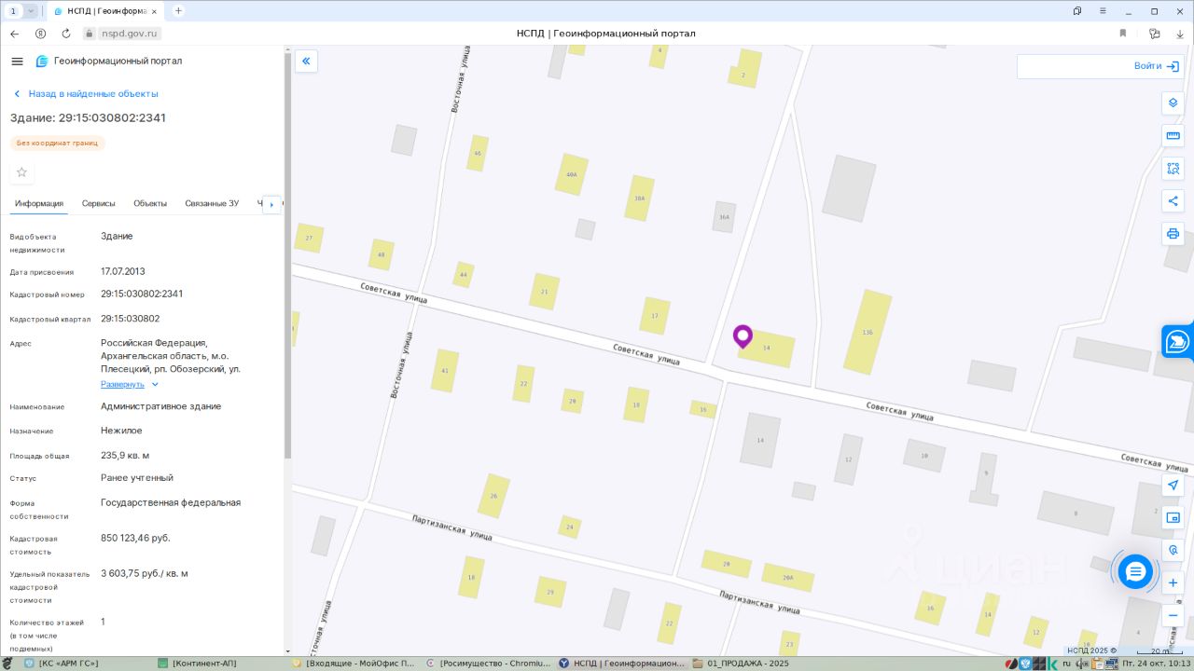Switch to the Сервисы tab
The height and width of the screenshot is (671, 1194).
pyautogui.click(x=98, y=203)
